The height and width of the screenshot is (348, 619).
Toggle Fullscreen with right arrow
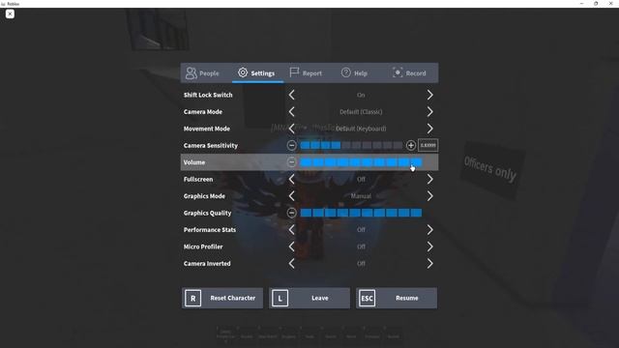(429, 179)
